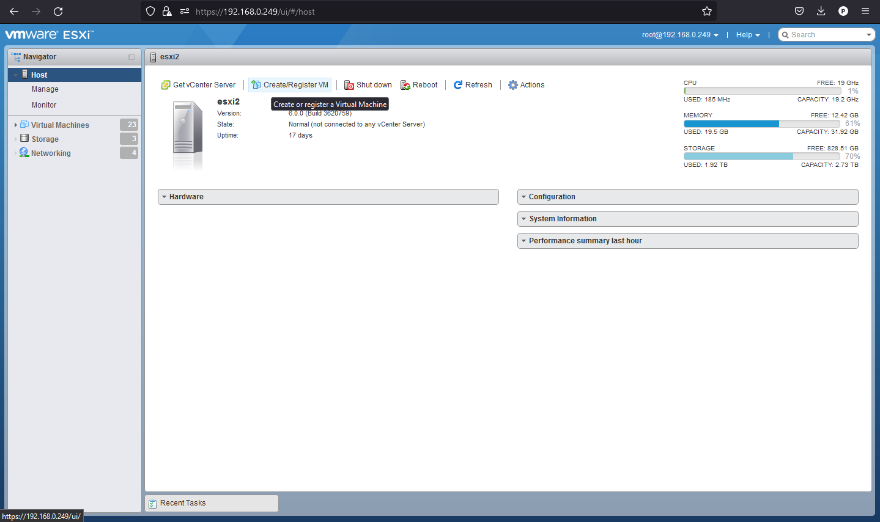Open Storage in the Navigator
Image resolution: width=880 pixels, height=522 pixels.
click(45, 139)
